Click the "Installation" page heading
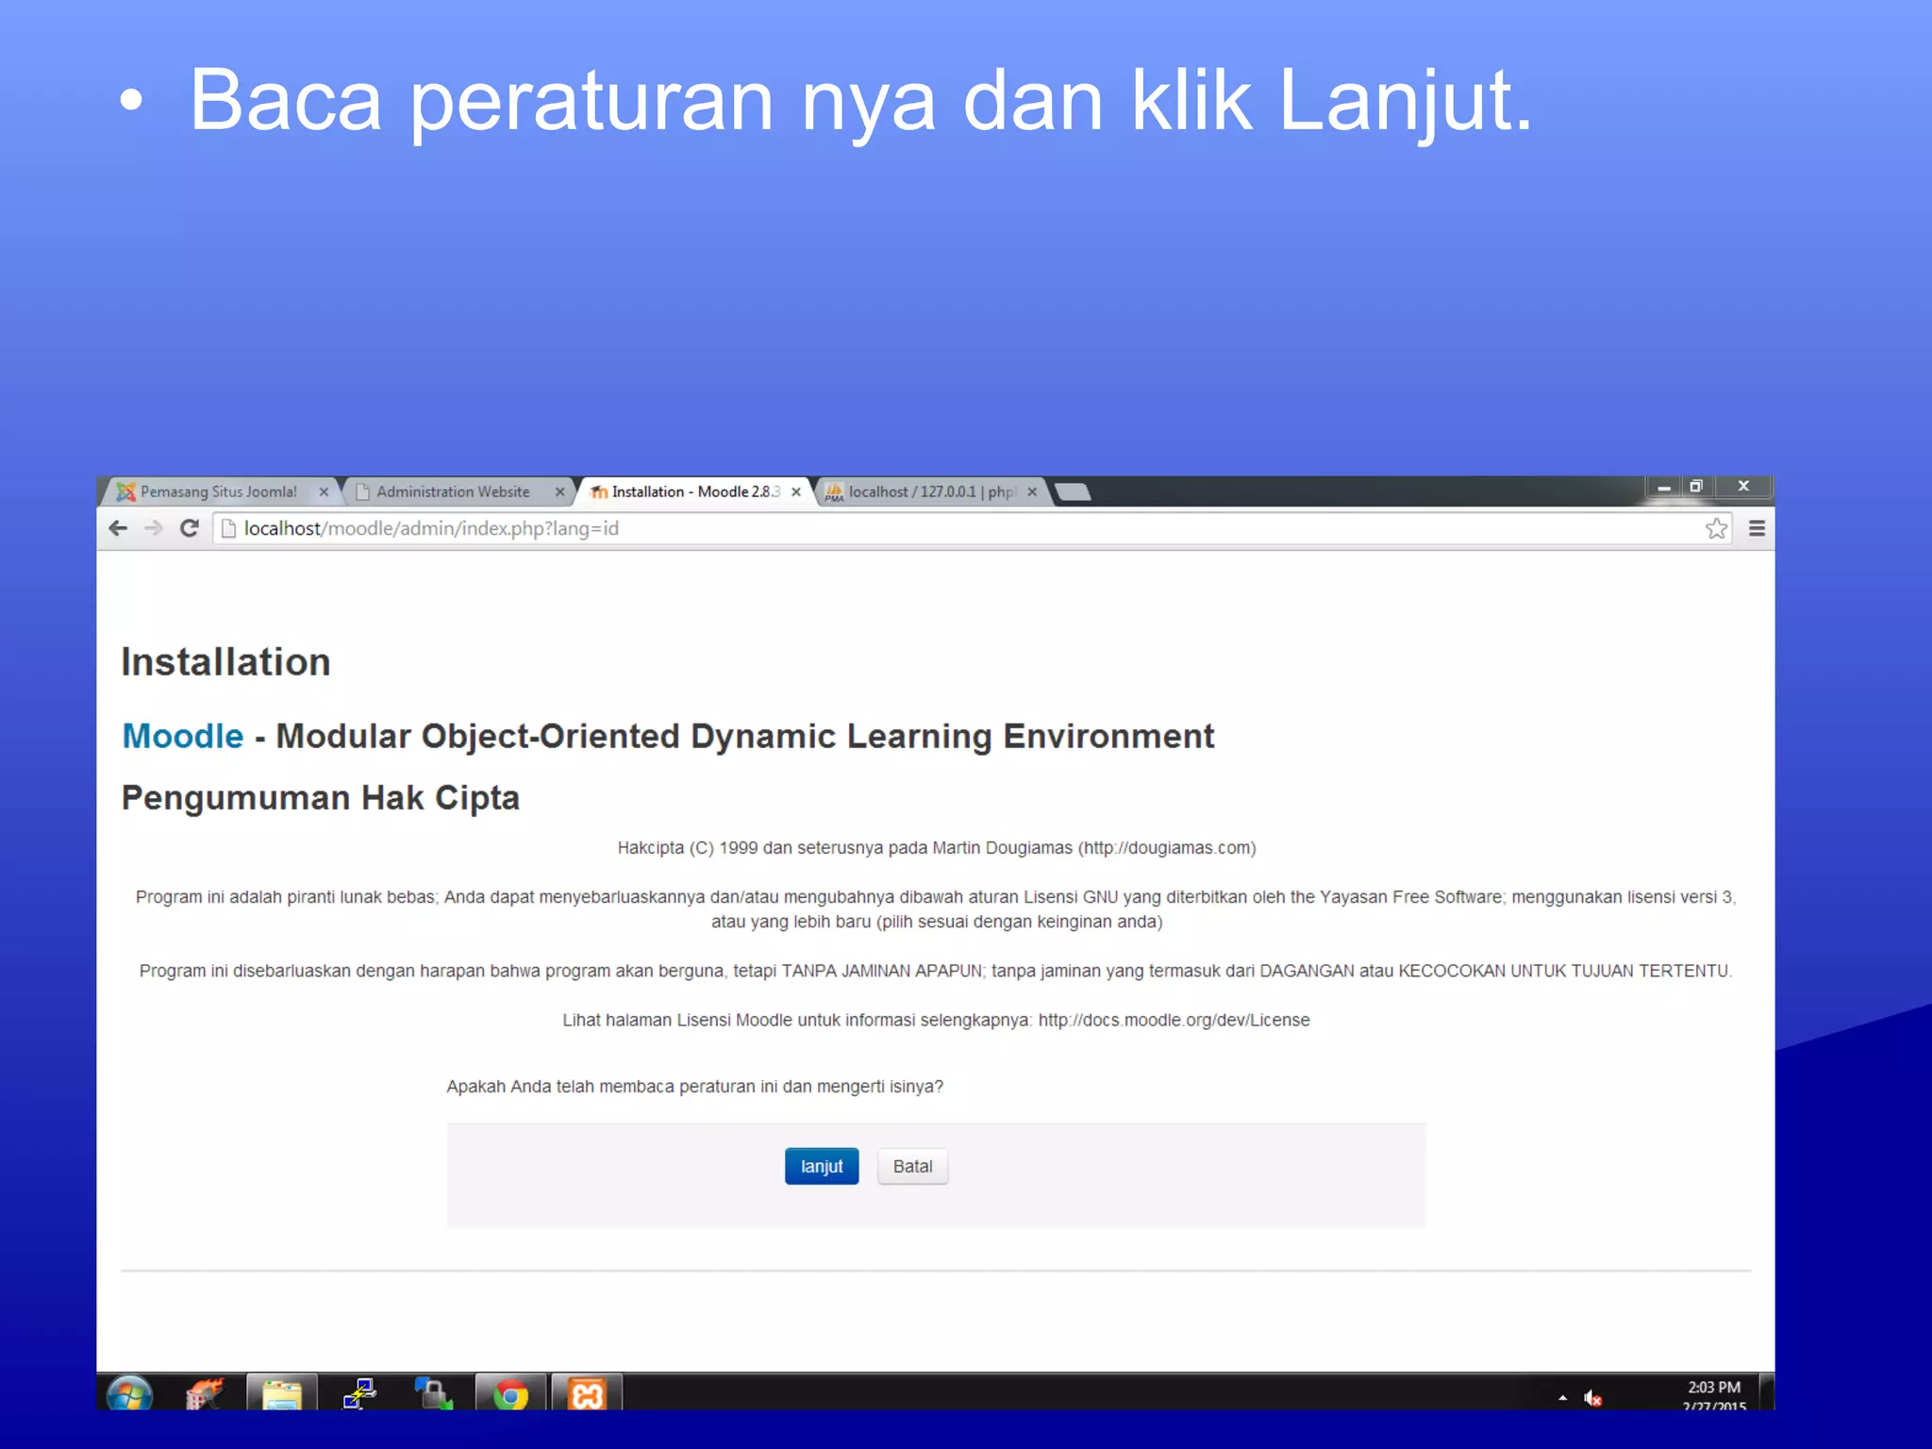 (x=226, y=662)
